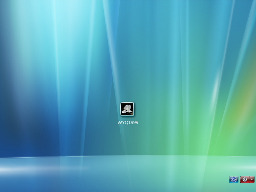
Task: Launch accessibility options from the blue icon
Action: (x=234, y=180)
